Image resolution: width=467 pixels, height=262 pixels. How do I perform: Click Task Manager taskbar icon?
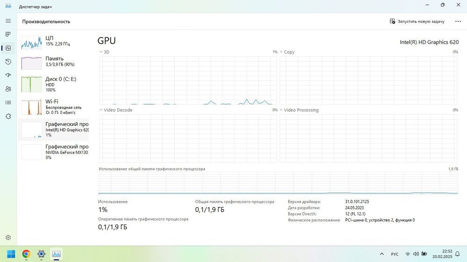[57, 254]
